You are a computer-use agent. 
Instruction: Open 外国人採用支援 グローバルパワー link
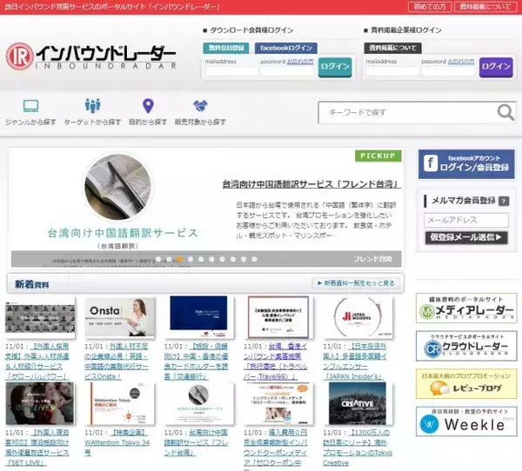[37, 362]
